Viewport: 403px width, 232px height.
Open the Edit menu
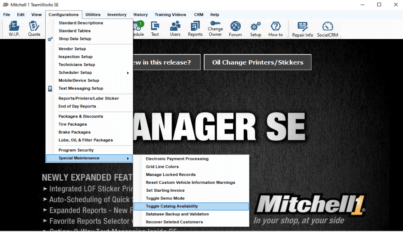pyautogui.click(x=21, y=15)
